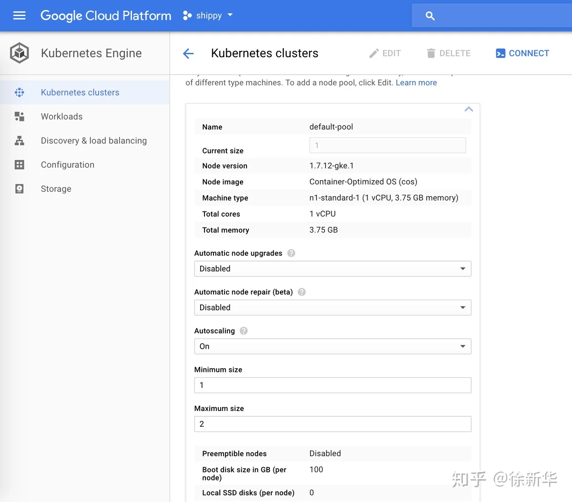Image resolution: width=572 pixels, height=502 pixels.
Task: Click the search magnifier icon
Action: (x=430, y=16)
